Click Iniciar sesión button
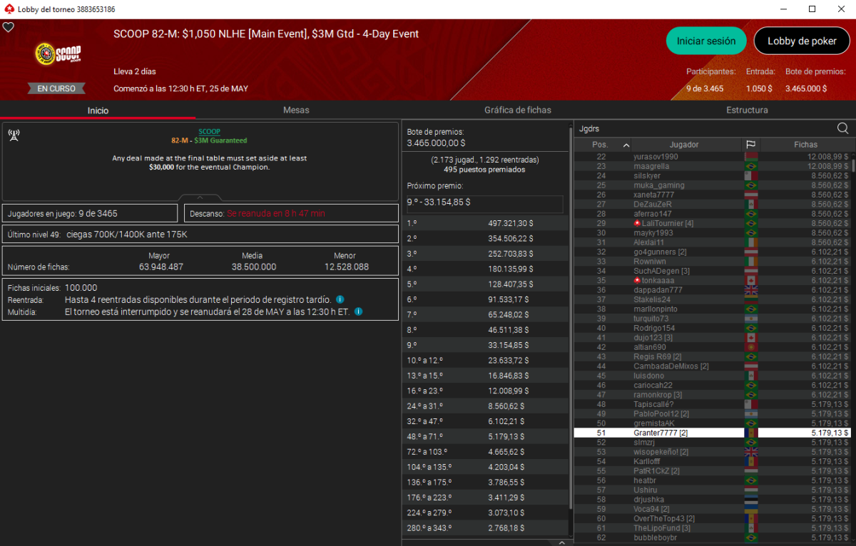Viewport: 856px width, 546px height. coord(706,41)
